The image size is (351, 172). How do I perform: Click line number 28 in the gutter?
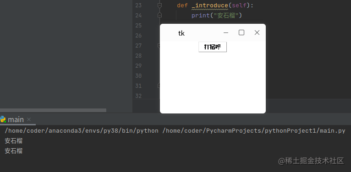coord(138,56)
